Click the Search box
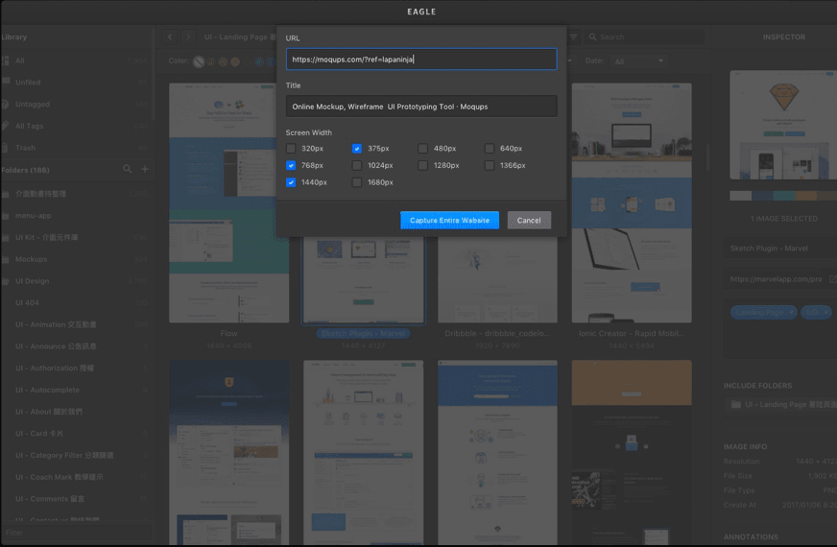The image size is (837, 547). pos(644,36)
